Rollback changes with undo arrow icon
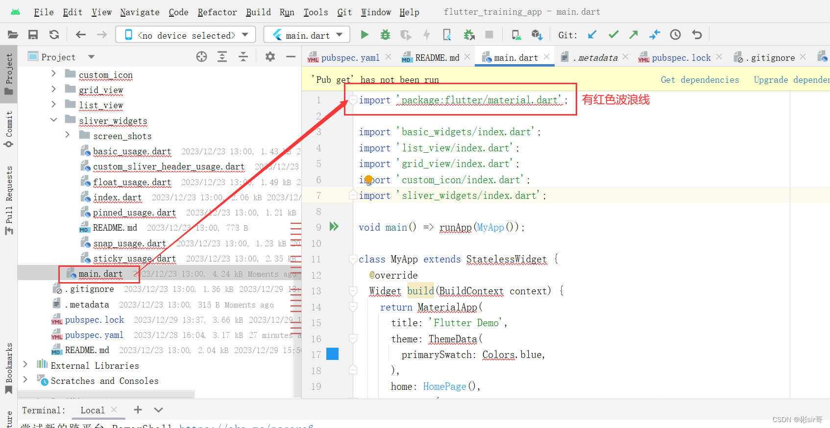The width and height of the screenshot is (830, 428). coord(697,35)
